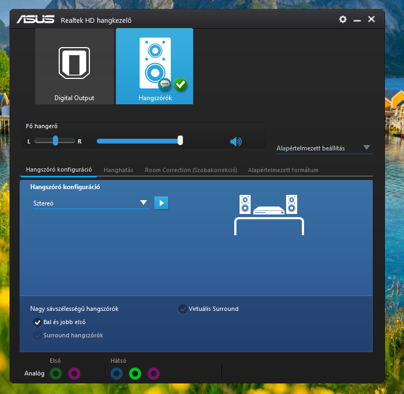Image resolution: width=404 pixels, height=394 pixels.
Task: Click the right speaker in diagram
Action: pos(291,204)
